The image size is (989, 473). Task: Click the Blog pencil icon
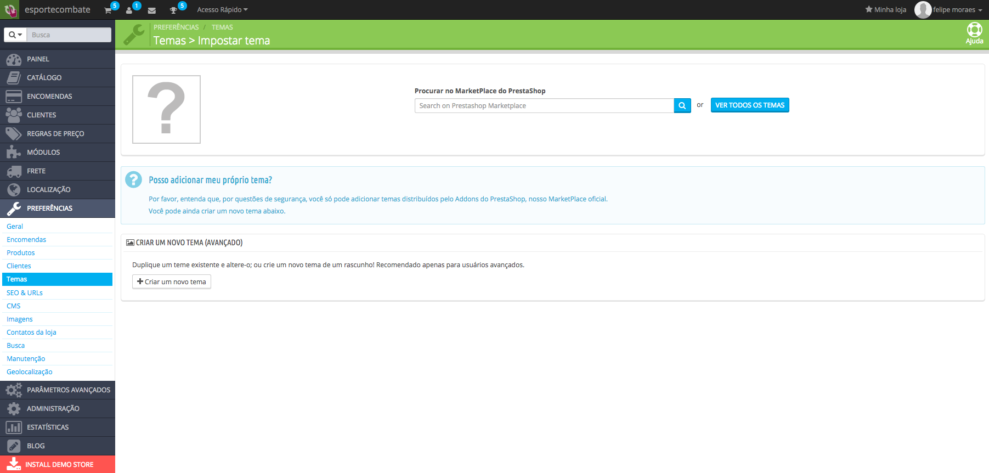click(x=14, y=446)
